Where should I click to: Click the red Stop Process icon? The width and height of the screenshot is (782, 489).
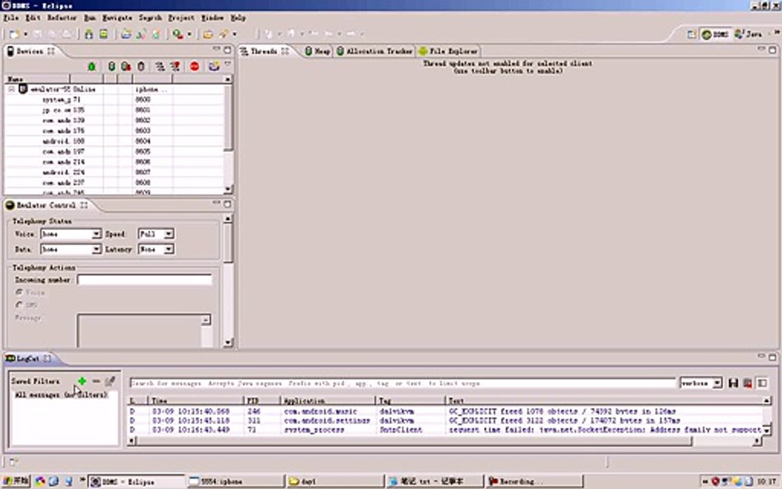pyautogui.click(x=195, y=67)
